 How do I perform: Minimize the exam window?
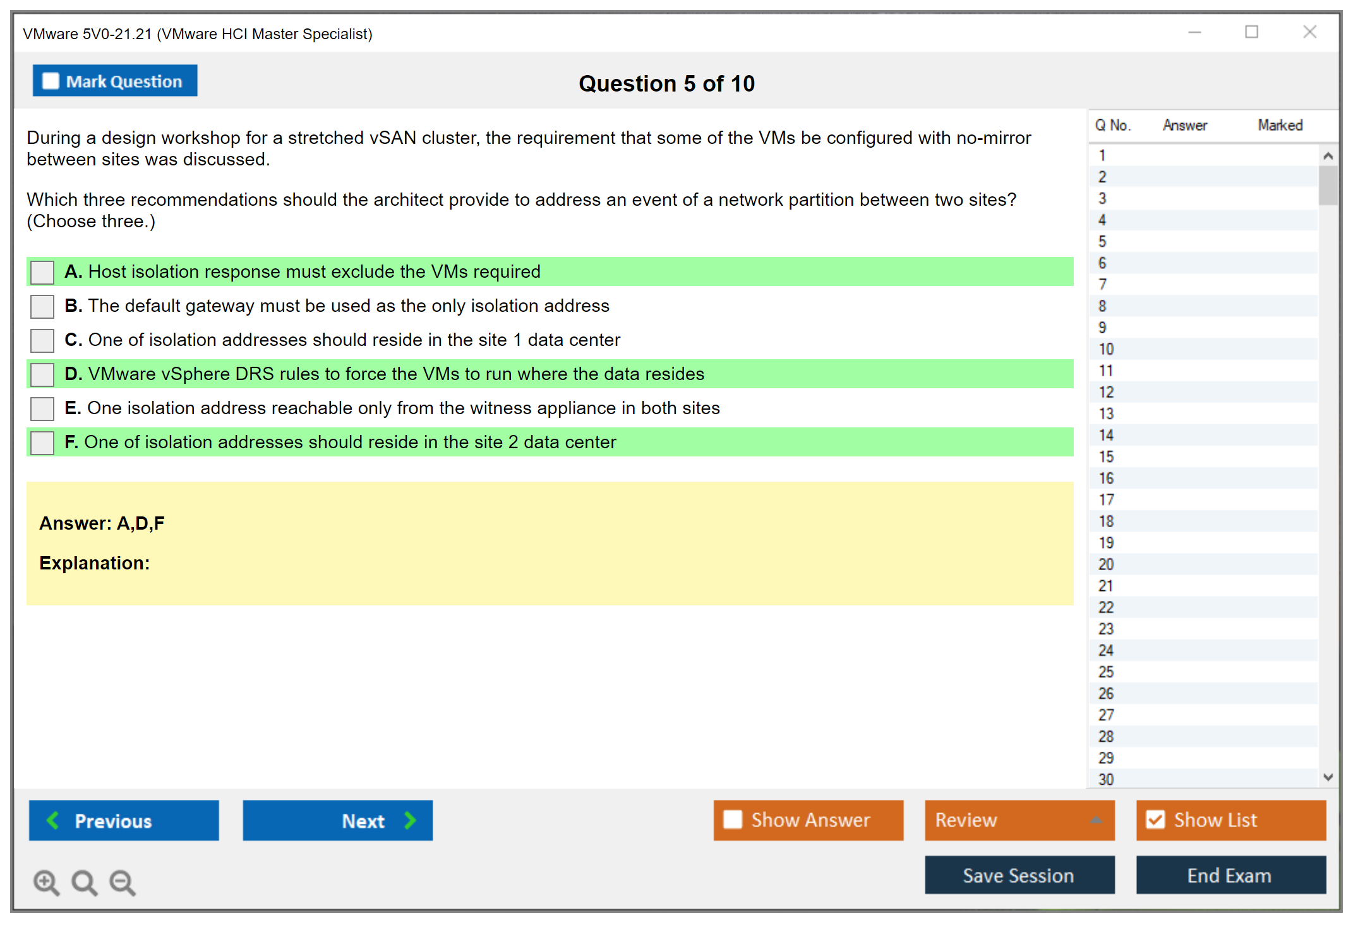coord(1194,32)
